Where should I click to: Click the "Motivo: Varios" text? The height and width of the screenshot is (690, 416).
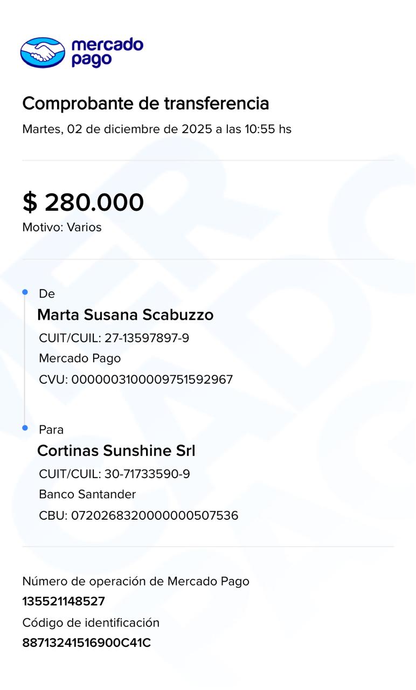point(61,227)
